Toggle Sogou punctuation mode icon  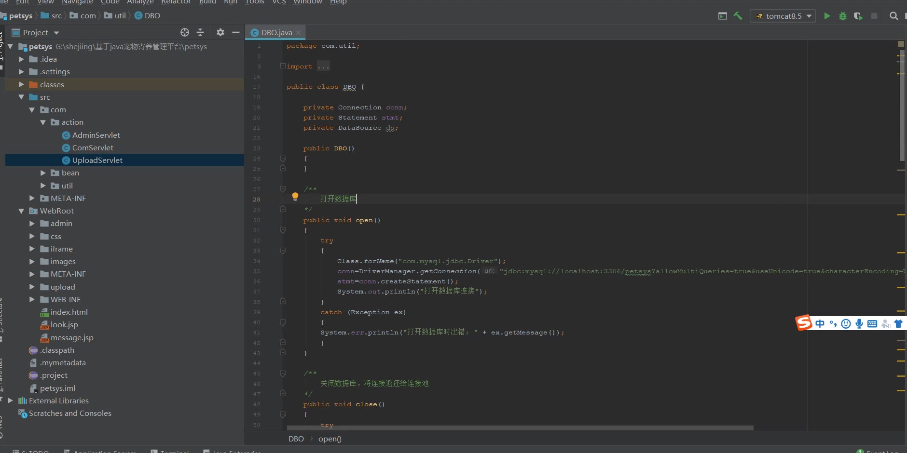[833, 323]
